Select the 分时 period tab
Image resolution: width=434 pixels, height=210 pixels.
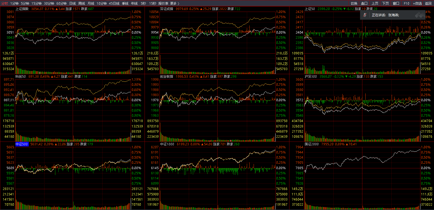5,3
